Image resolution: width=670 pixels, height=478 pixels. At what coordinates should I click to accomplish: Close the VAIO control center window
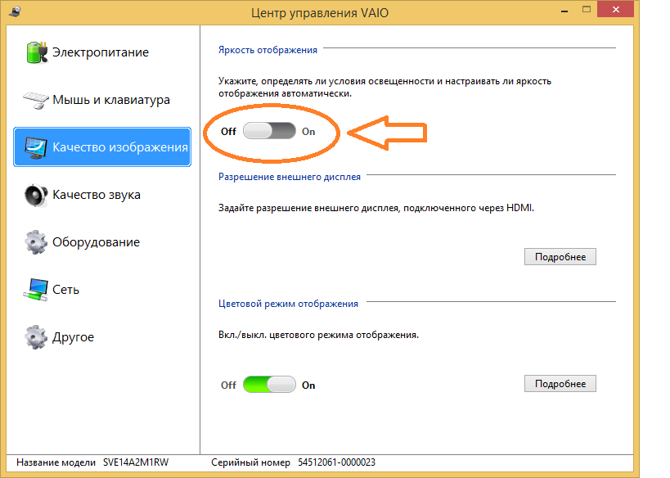(x=616, y=9)
